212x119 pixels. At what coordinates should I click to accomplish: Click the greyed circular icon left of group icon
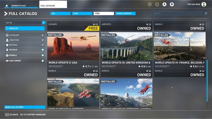click(x=149, y=4)
